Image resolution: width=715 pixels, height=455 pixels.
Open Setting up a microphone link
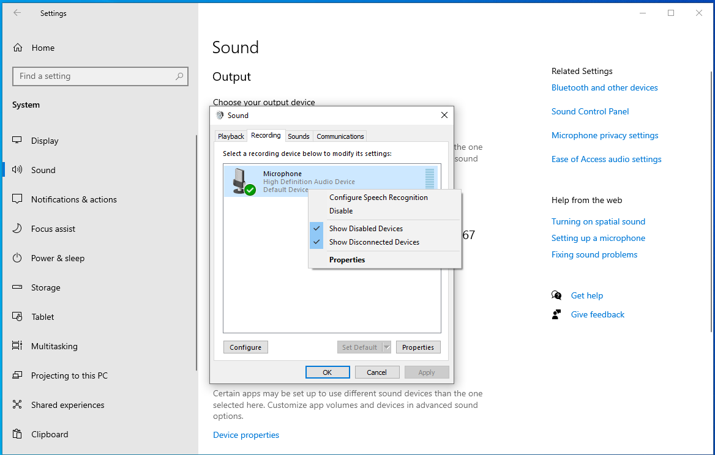point(598,238)
